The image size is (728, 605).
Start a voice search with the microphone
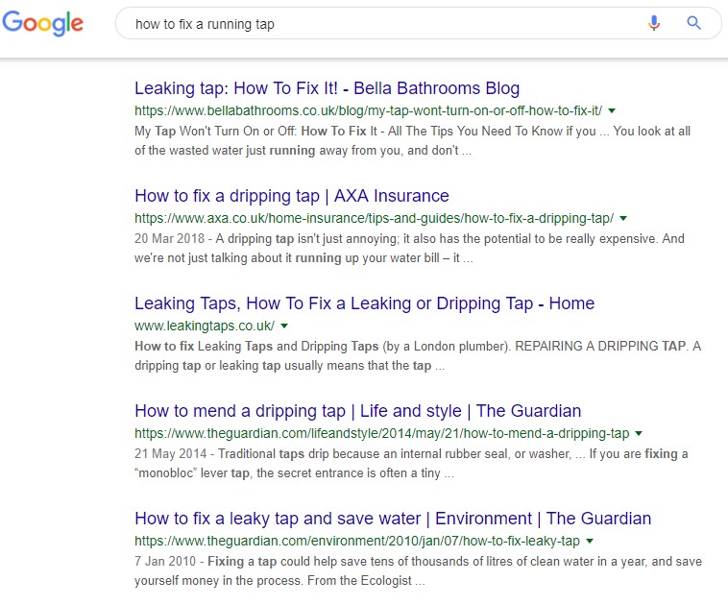coord(654,24)
